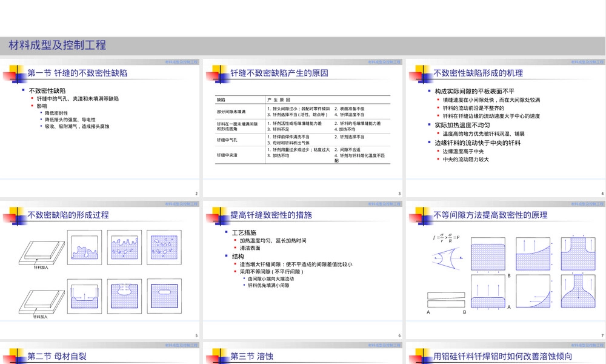The width and height of the screenshot is (606, 364).
Task: Open slide 用铝硅钎料钎焊铝时如何改善溶蚀倾向
Action: click(x=502, y=356)
